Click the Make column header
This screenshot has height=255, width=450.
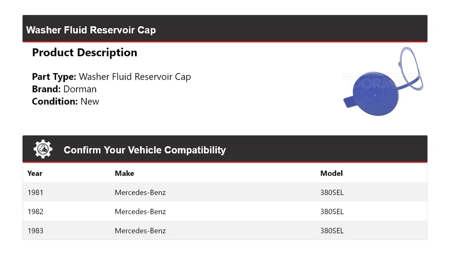coord(124,173)
